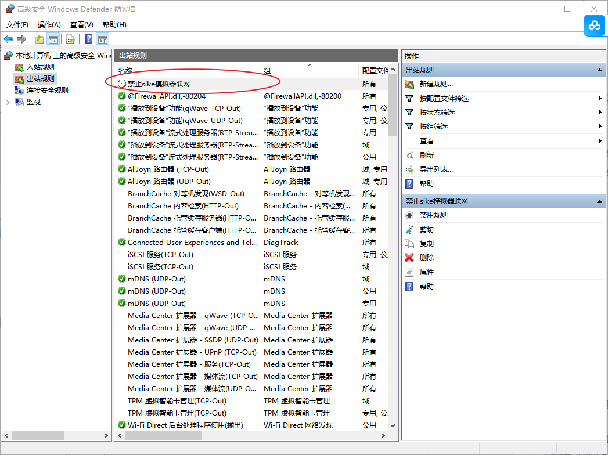Sort by the 名称 column header

tap(188, 71)
